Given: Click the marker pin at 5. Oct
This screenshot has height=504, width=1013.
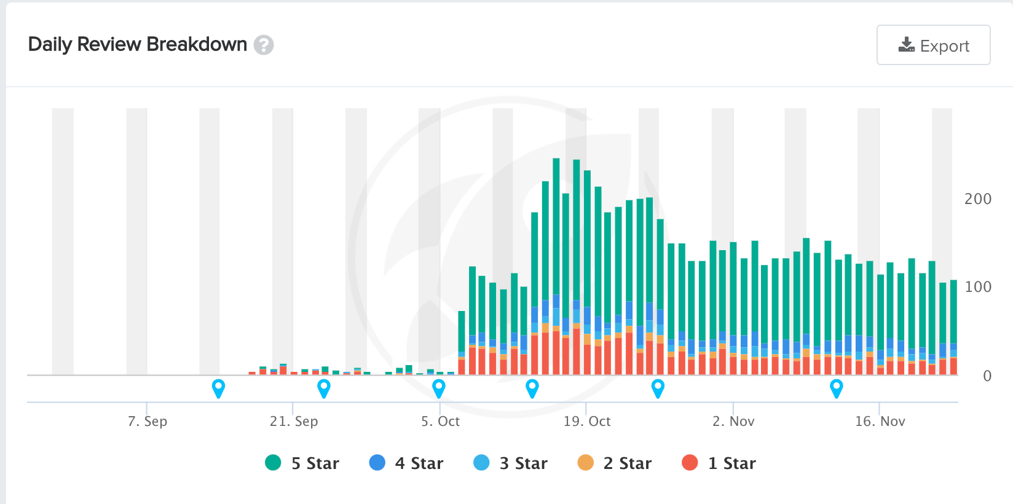Looking at the screenshot, I should click(x=438, y=388).
